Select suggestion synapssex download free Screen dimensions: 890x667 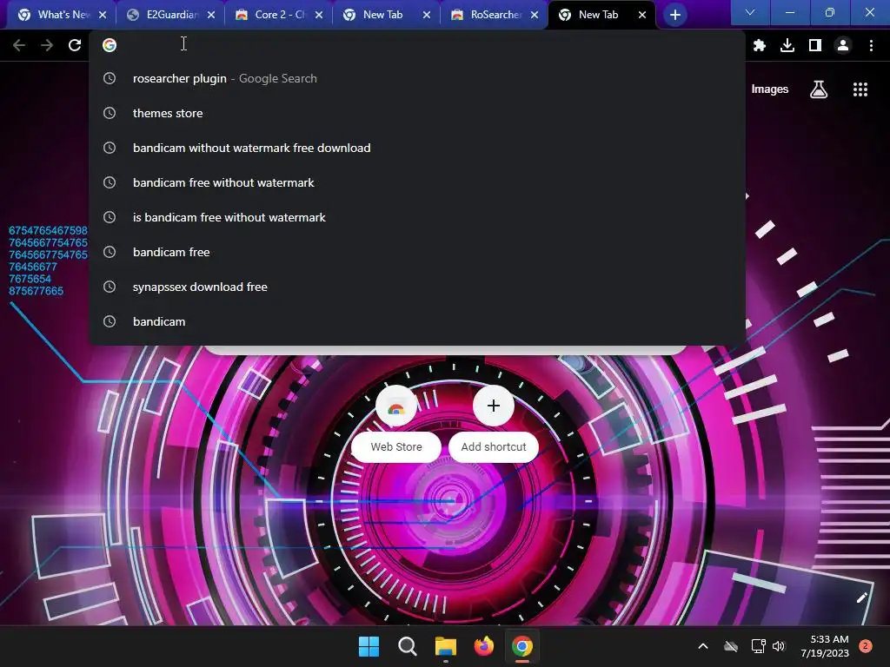click(x=417, y=287)
